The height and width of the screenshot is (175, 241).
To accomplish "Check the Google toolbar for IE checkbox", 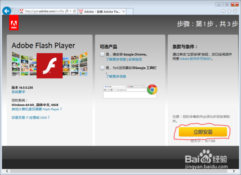I will [102, 68].
